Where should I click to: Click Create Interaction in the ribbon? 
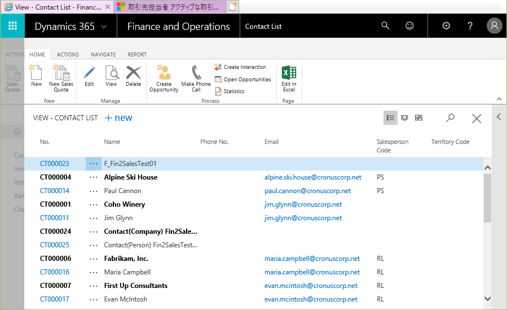(240, 67)
